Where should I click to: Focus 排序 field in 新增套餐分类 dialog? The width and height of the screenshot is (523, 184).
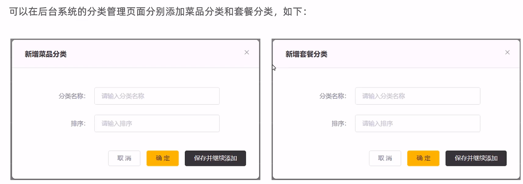[417, 123]
